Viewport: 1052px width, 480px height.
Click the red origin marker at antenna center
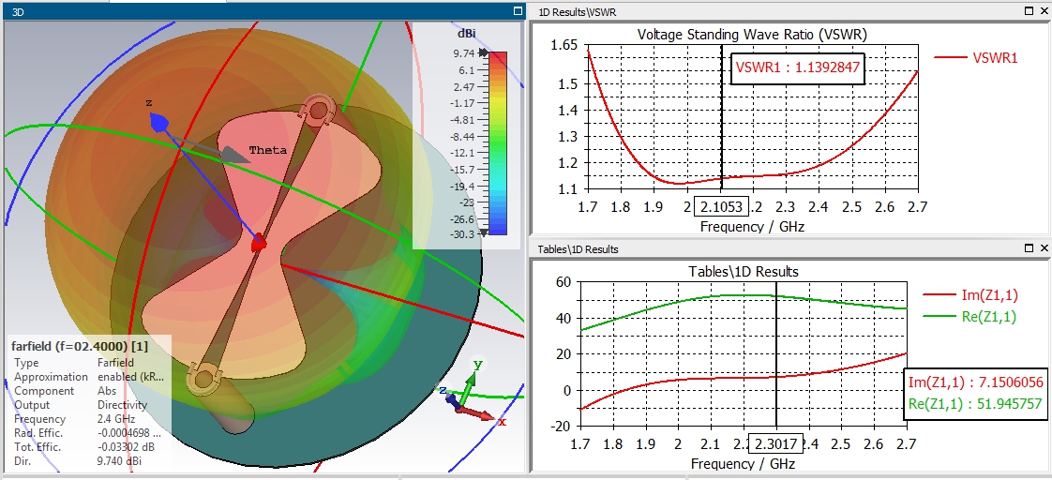pyautogui.click(x=258, y=246)
